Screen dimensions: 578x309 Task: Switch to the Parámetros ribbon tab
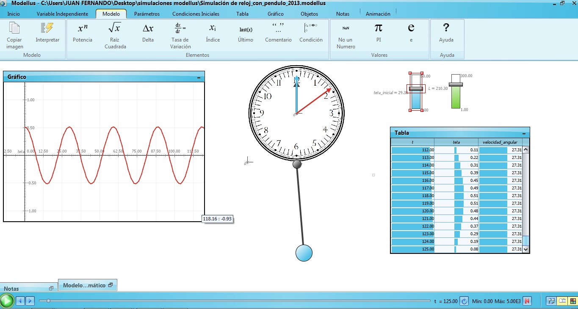(x=147, y=14)
